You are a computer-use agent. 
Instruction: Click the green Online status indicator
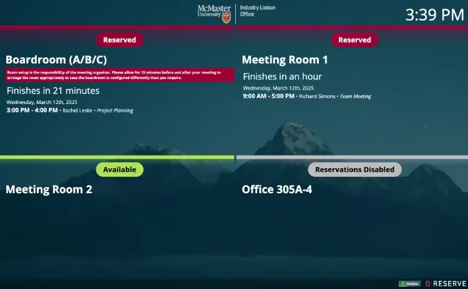[409, 283]
